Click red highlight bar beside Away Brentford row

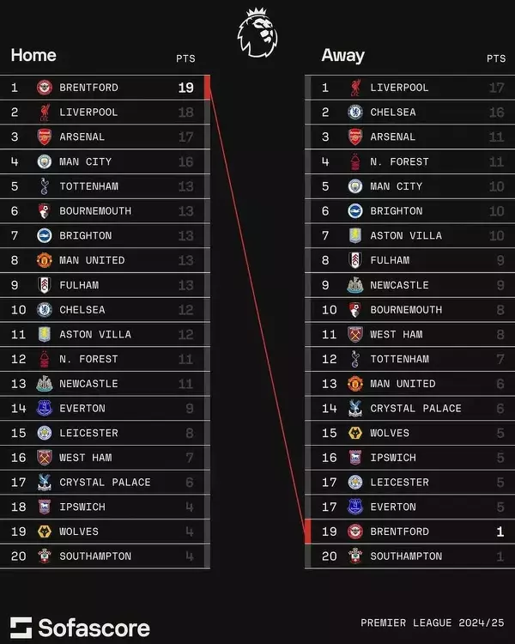[x=308, y=532]
